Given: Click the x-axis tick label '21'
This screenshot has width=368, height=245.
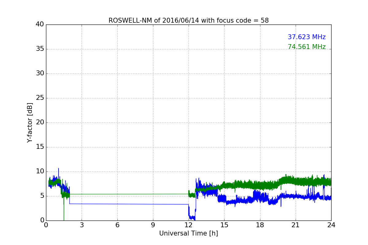Looking at the screenshot, I should 296,225.
